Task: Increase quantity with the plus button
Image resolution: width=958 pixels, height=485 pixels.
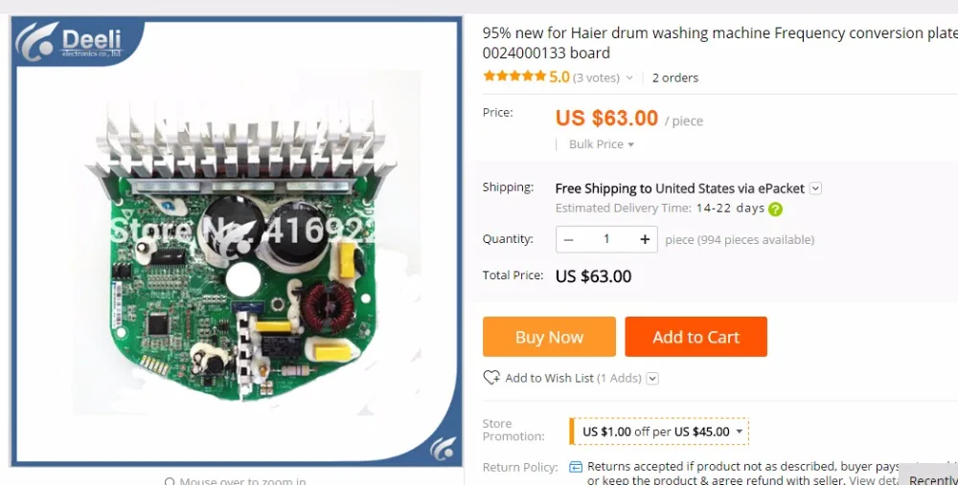Action: click(x=645, y=239)
